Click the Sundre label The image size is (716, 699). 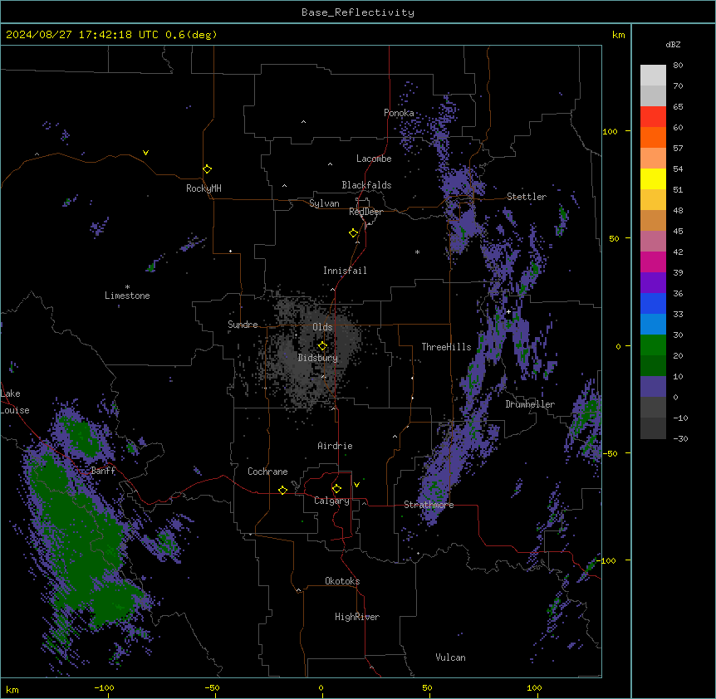click(x=243, y=325)
